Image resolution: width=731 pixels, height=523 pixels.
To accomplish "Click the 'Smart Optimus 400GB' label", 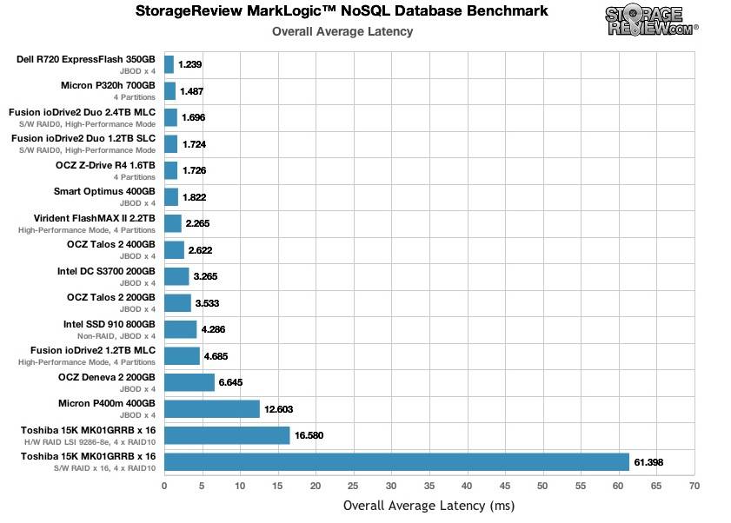I will point(104,192).
